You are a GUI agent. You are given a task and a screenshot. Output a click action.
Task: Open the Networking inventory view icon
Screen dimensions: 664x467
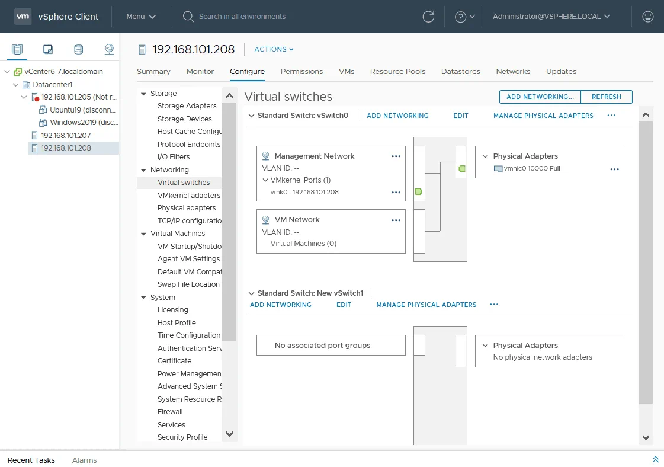click(x=109, y=49)
